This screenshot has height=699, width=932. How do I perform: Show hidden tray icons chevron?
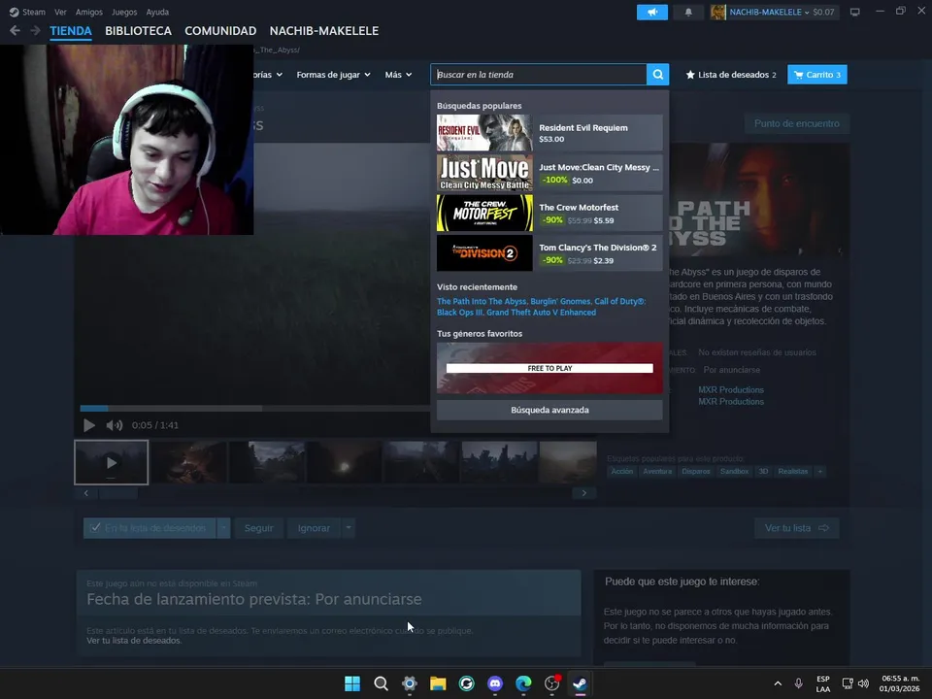pyautogui.click(x=778, y=683)
